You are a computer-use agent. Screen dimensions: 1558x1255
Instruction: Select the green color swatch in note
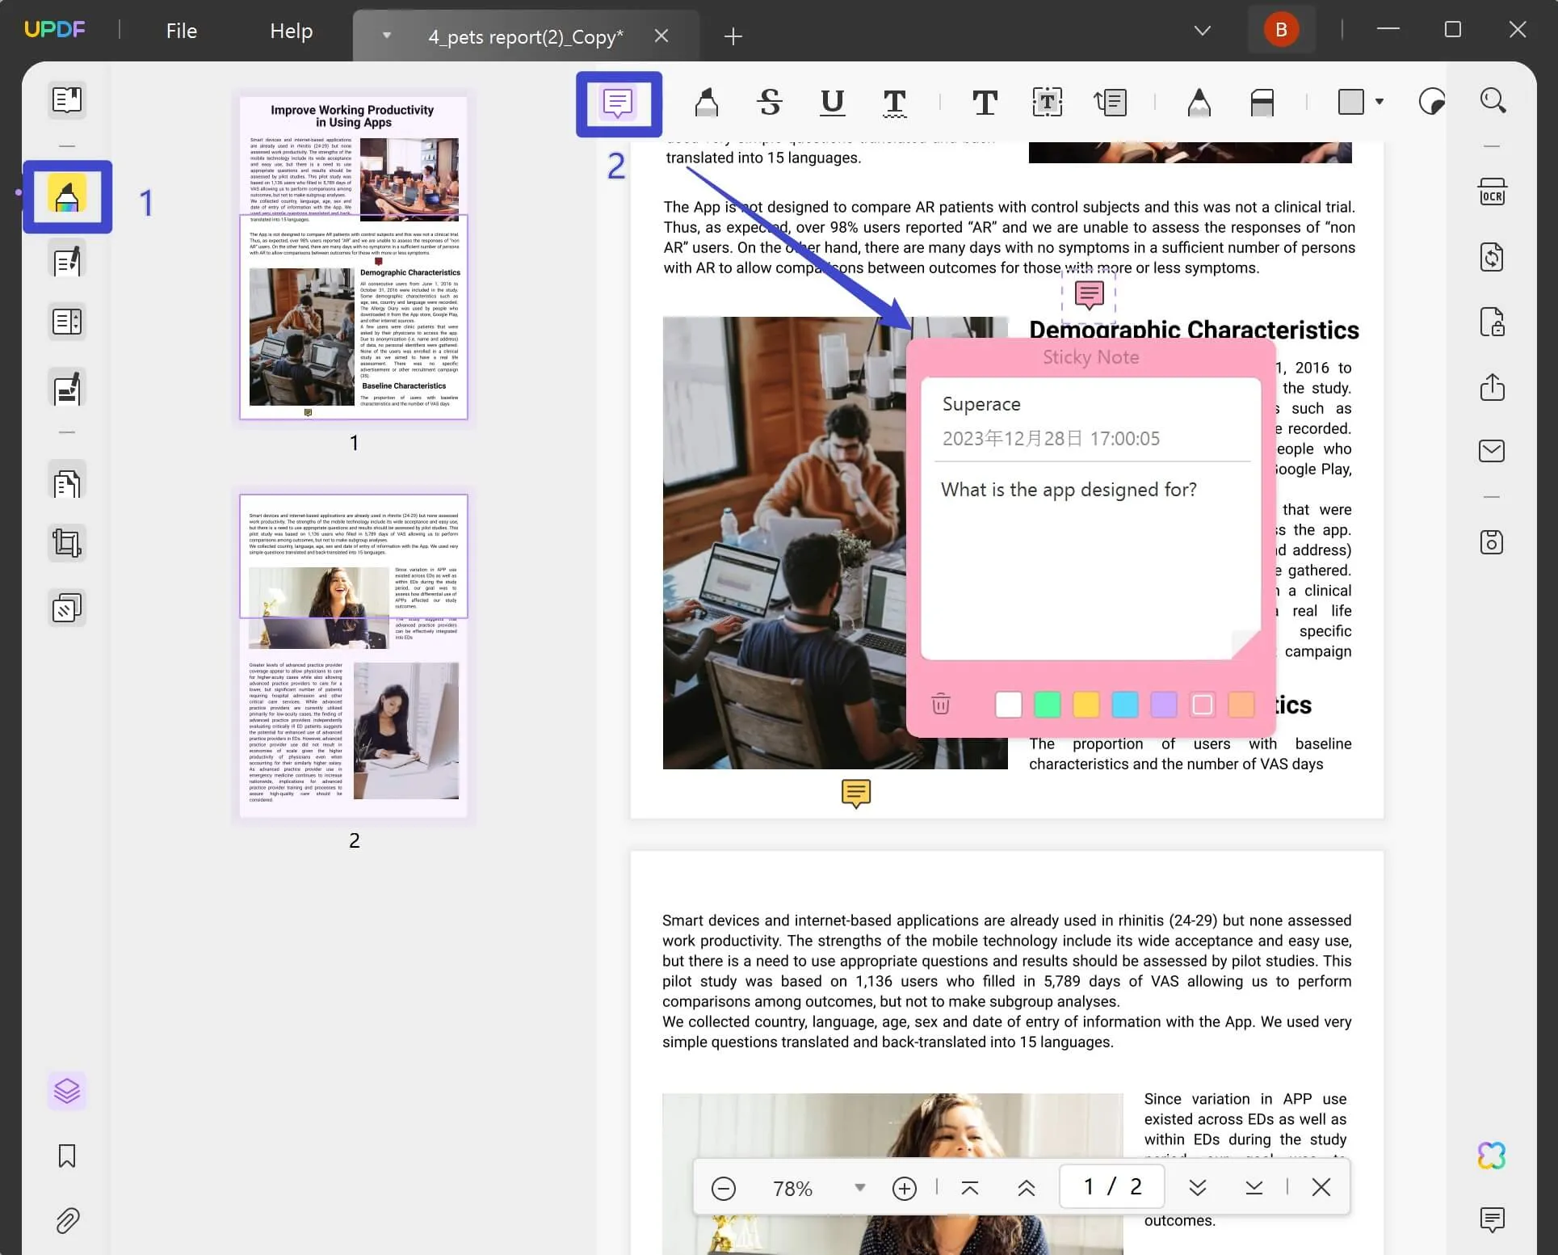tap(1048, 703)
